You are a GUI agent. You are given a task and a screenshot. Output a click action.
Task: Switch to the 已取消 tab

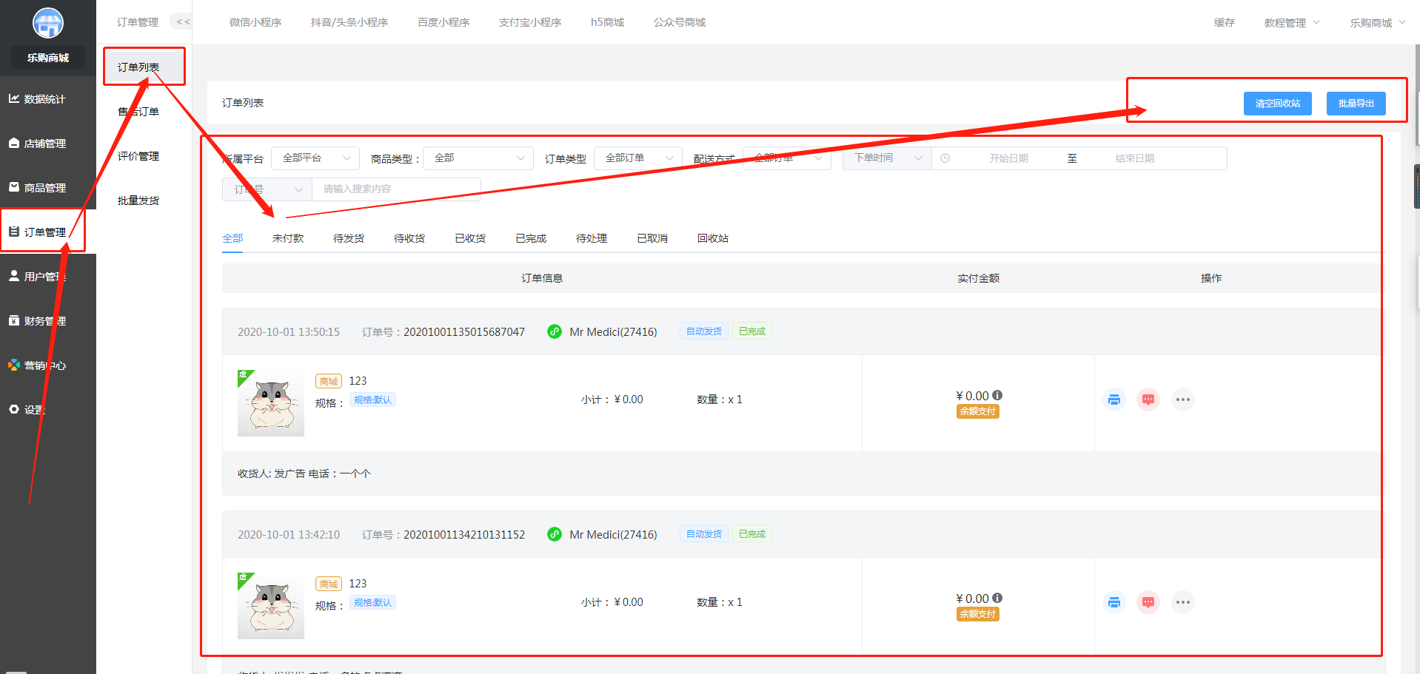652,238
